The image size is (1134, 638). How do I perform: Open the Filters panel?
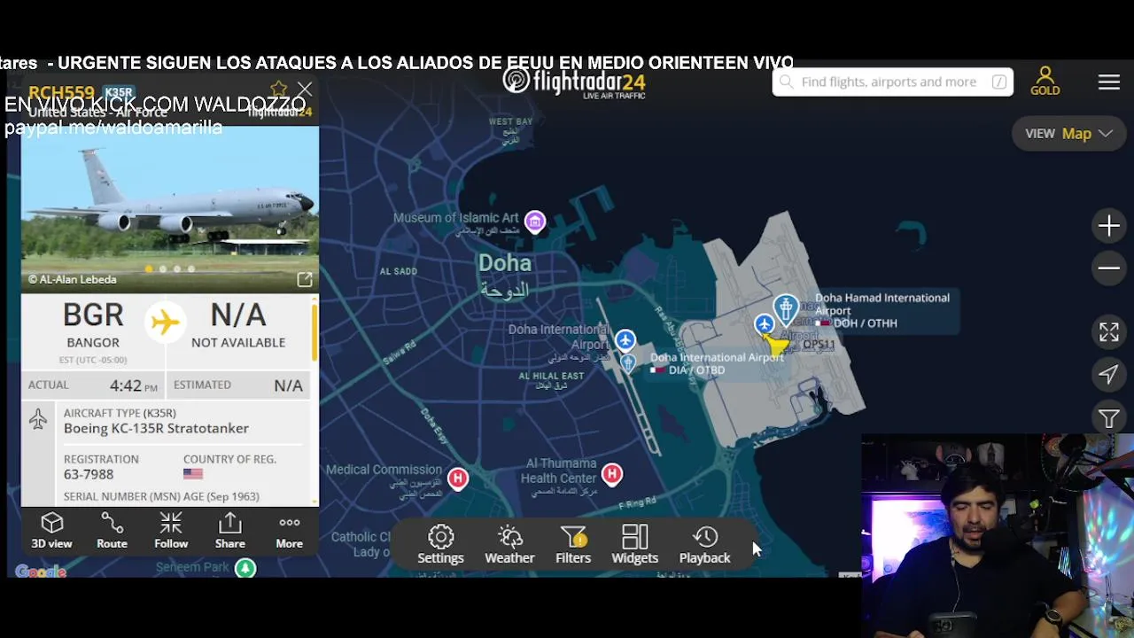(x=573, y=544)
